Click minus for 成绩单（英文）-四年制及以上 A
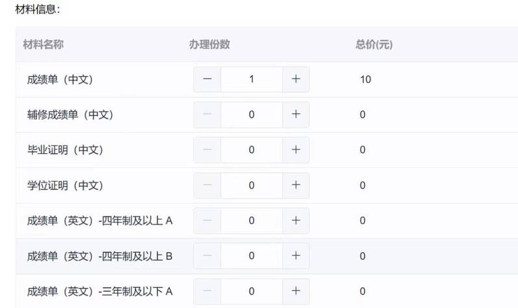Screen dimensions: 518x308 tap(207, 220)
